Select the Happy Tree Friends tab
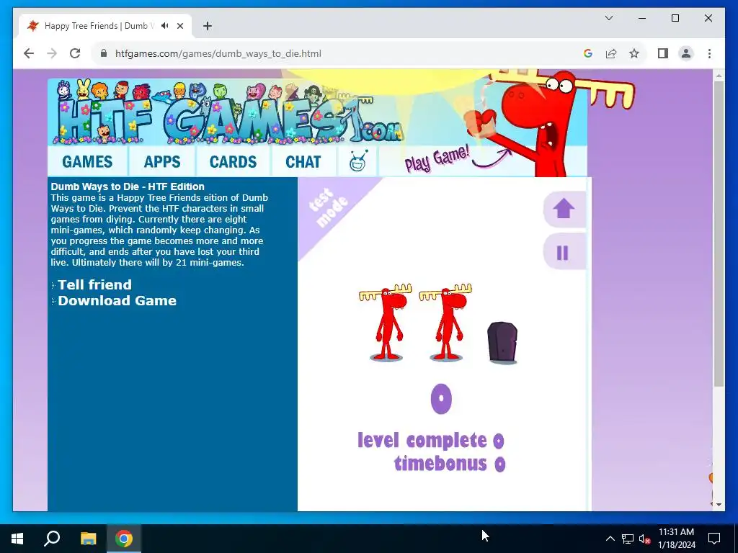This screenshot has height=553, width=738. [105, 26]
